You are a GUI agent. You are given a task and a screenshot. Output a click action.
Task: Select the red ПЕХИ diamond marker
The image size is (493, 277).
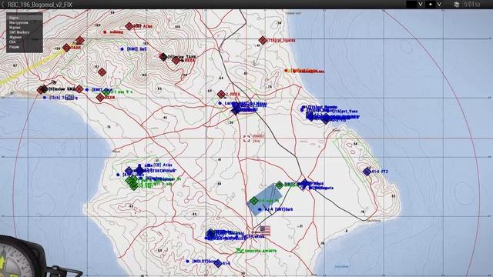point(100,98)
